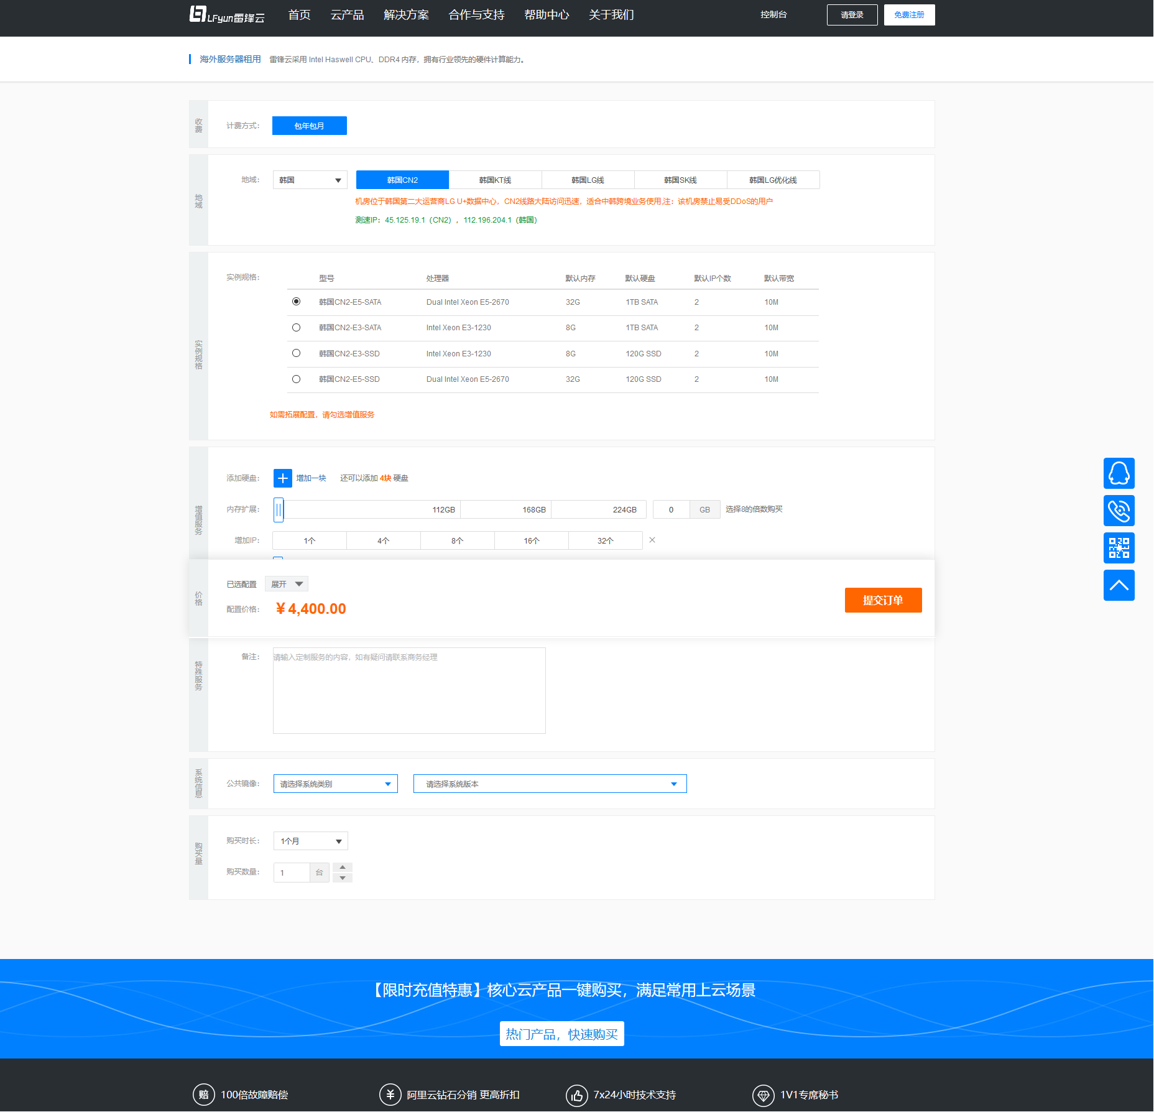
Task: Click the memory expansion slider handle
Action: point(279,510)
